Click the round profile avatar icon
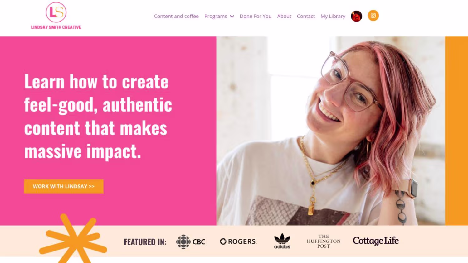Viewport: 468px width, 263px height. tap(356, 16)
